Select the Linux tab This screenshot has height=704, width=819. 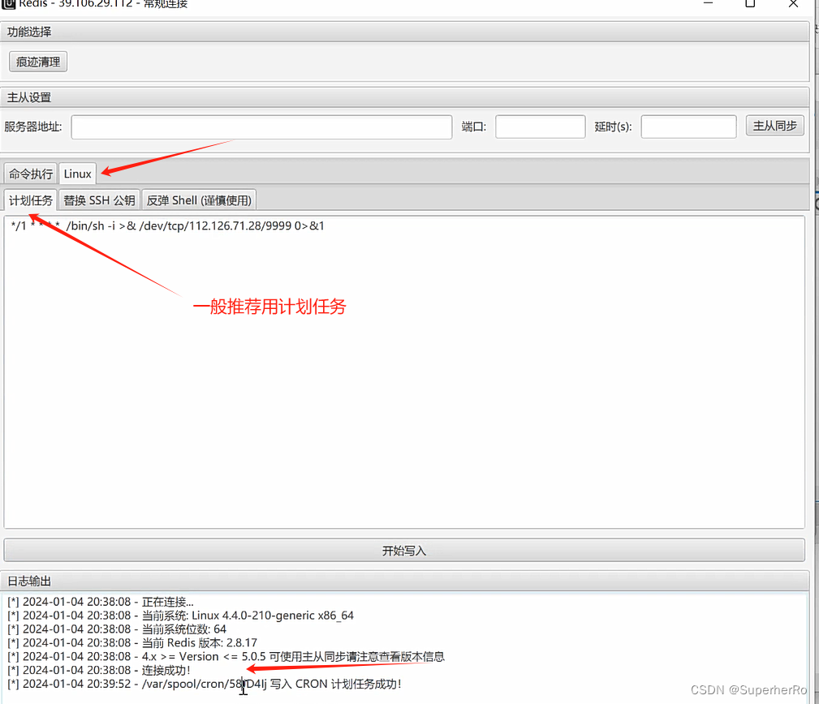[x=77, y=174]
